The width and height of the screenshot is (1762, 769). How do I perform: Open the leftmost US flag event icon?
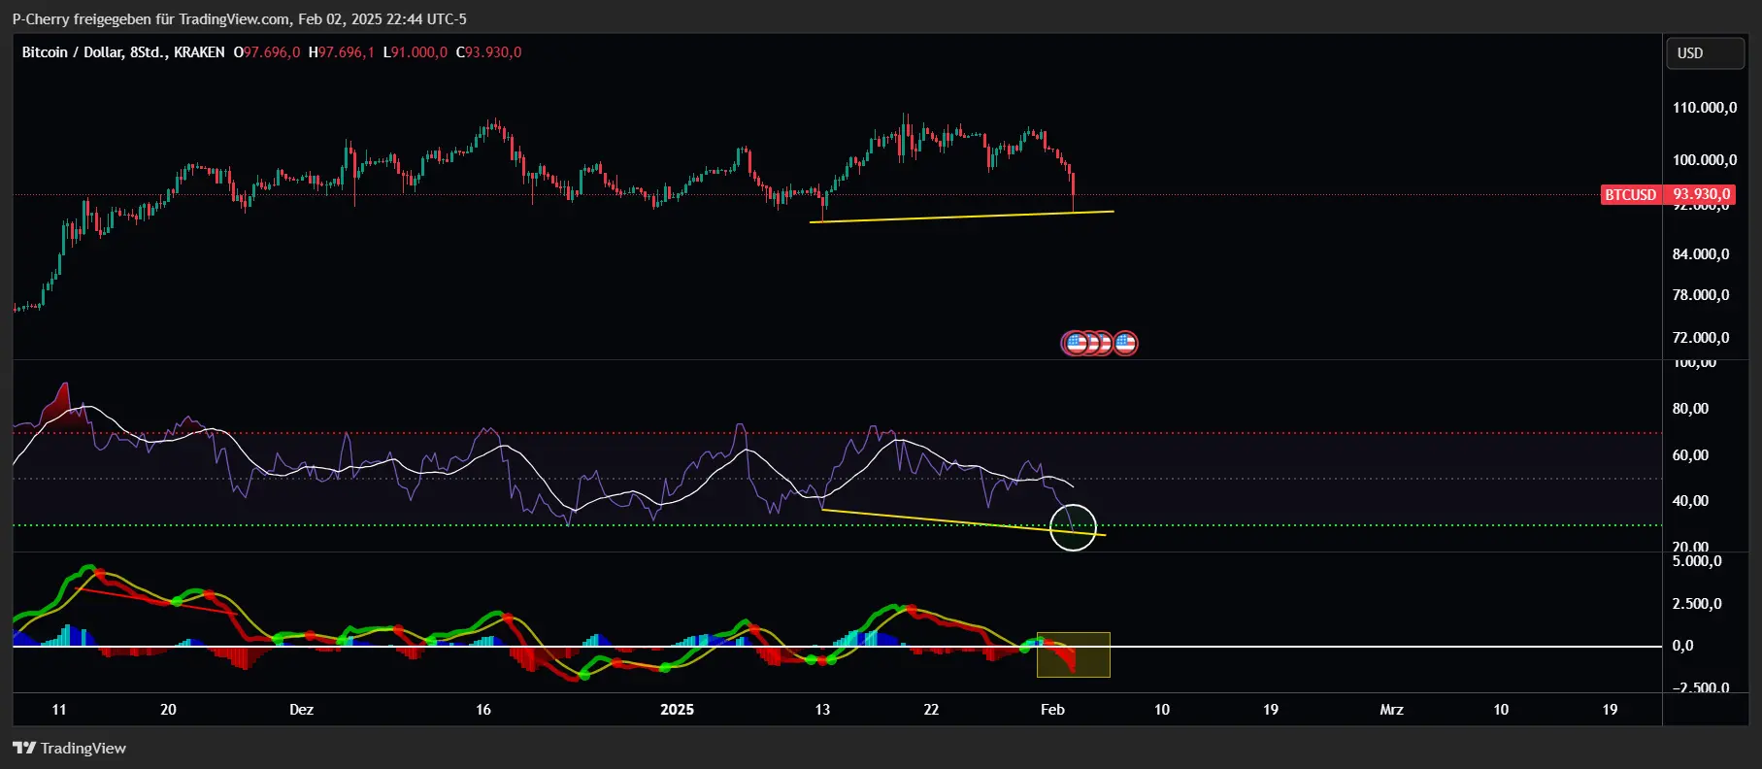click(x=1076, y=343)
